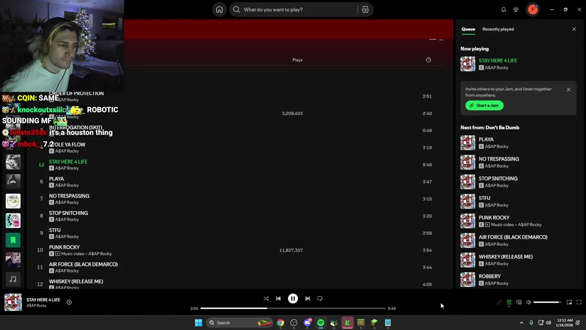Sort by the duration clock column header
Image resolution: width=586 pixels, height=330 pixels.
click(x=429, y=60)
